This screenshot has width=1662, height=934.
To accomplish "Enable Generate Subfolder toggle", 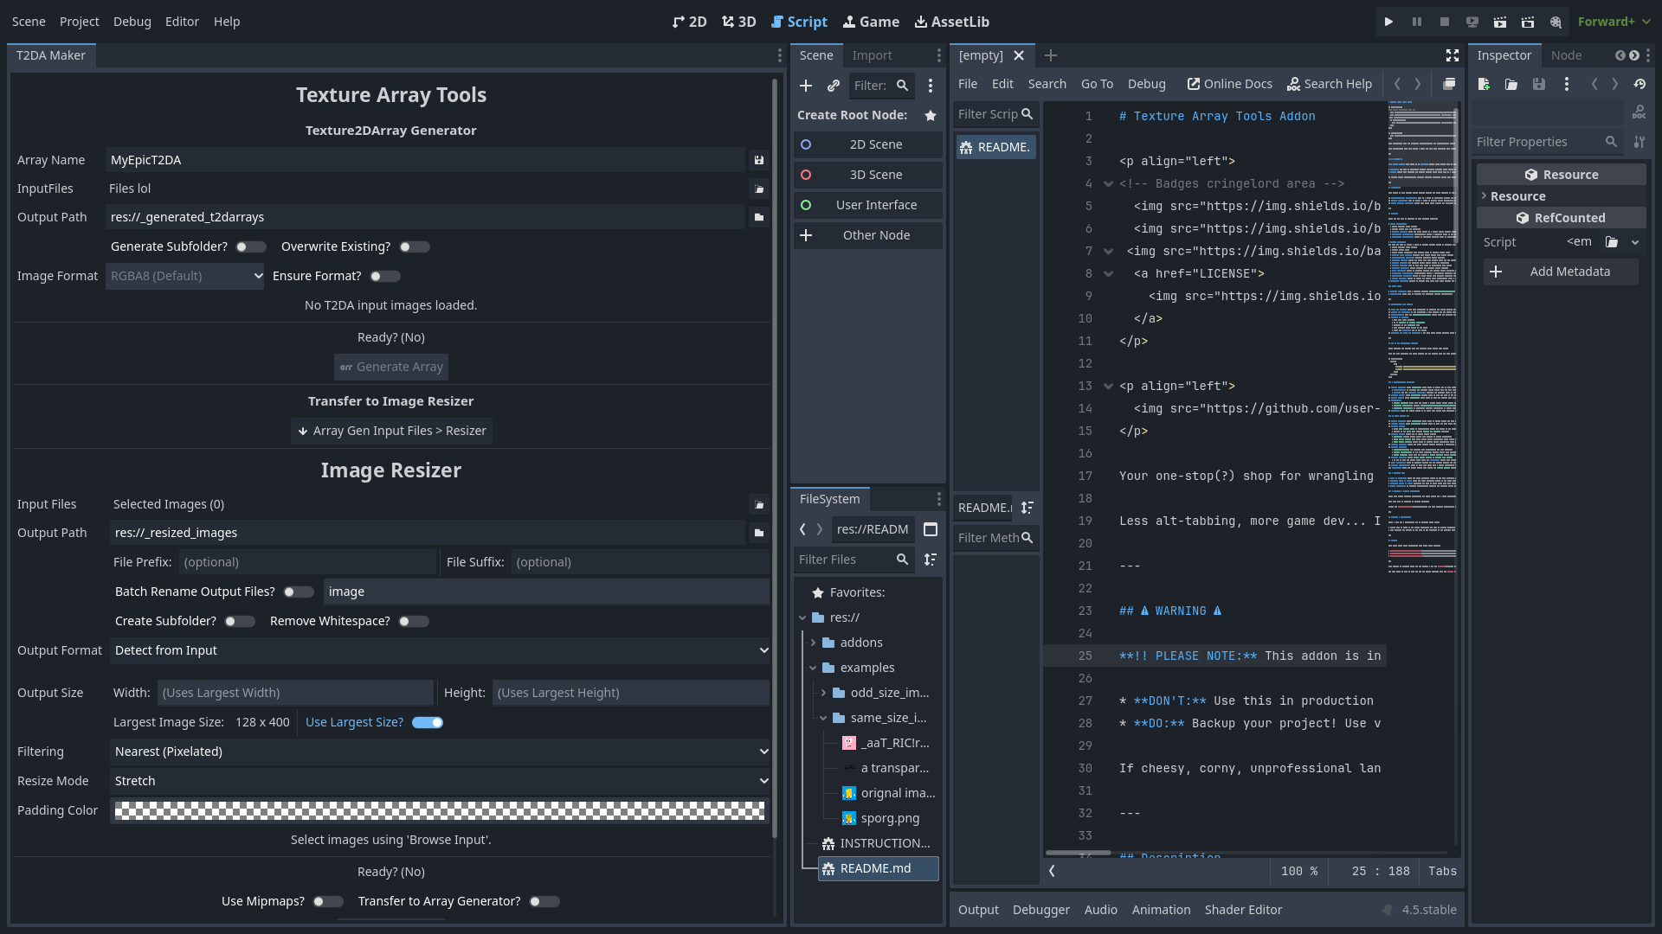I will click(x=251, y=246).
